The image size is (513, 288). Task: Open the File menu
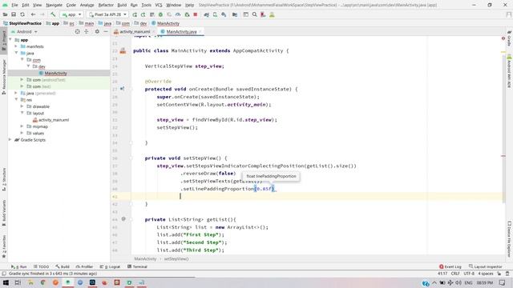[14, 5]
